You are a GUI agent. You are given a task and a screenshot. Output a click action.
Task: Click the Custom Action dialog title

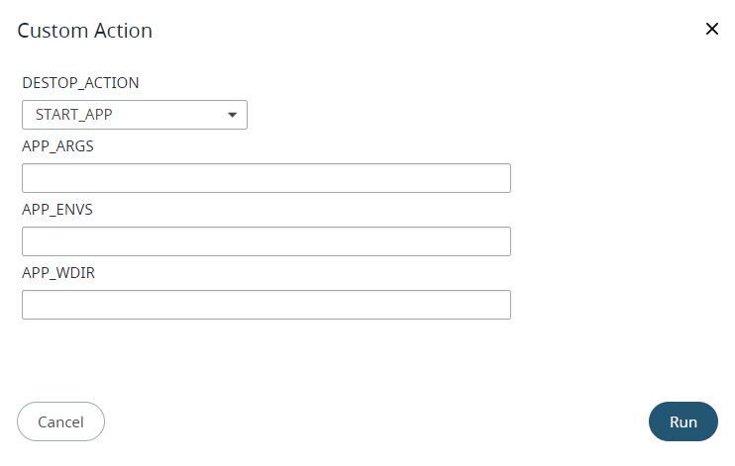tap(85, 31)
